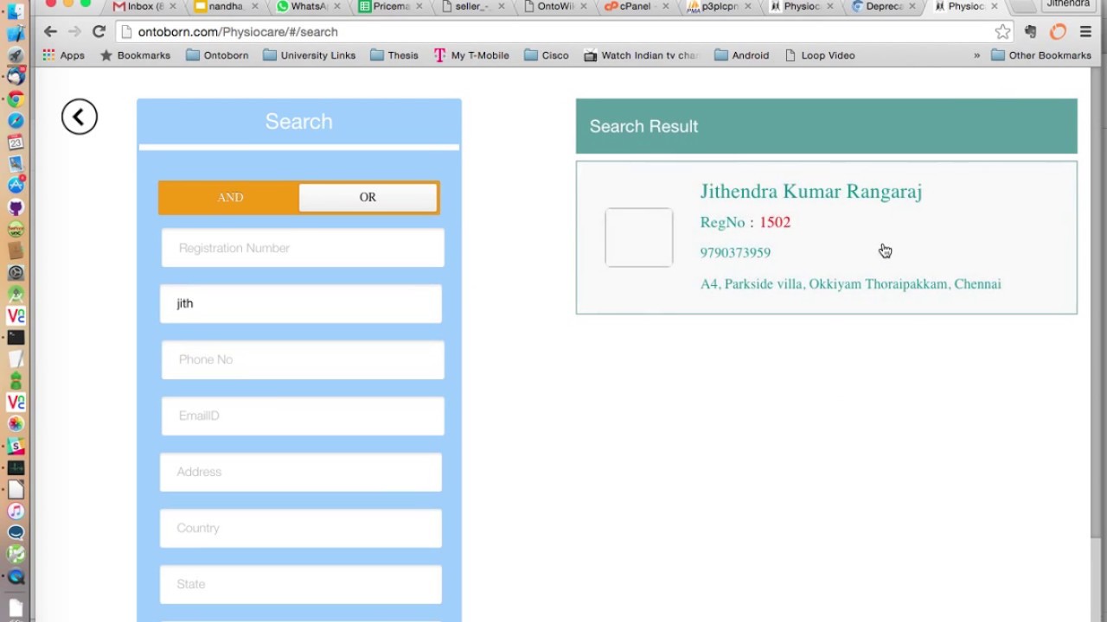Click the orange circular extension icon
1107x622 pixels.
point(1058,32)
